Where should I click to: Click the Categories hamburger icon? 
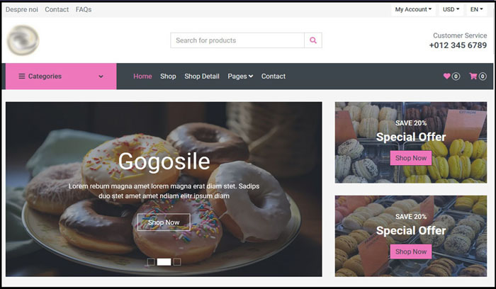[x=22, y=76]
